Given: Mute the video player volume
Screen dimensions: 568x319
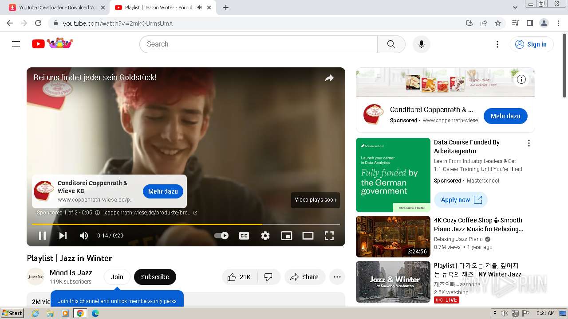Looking at the screenshot, I should pyautogui.click(x=83, y=236).
